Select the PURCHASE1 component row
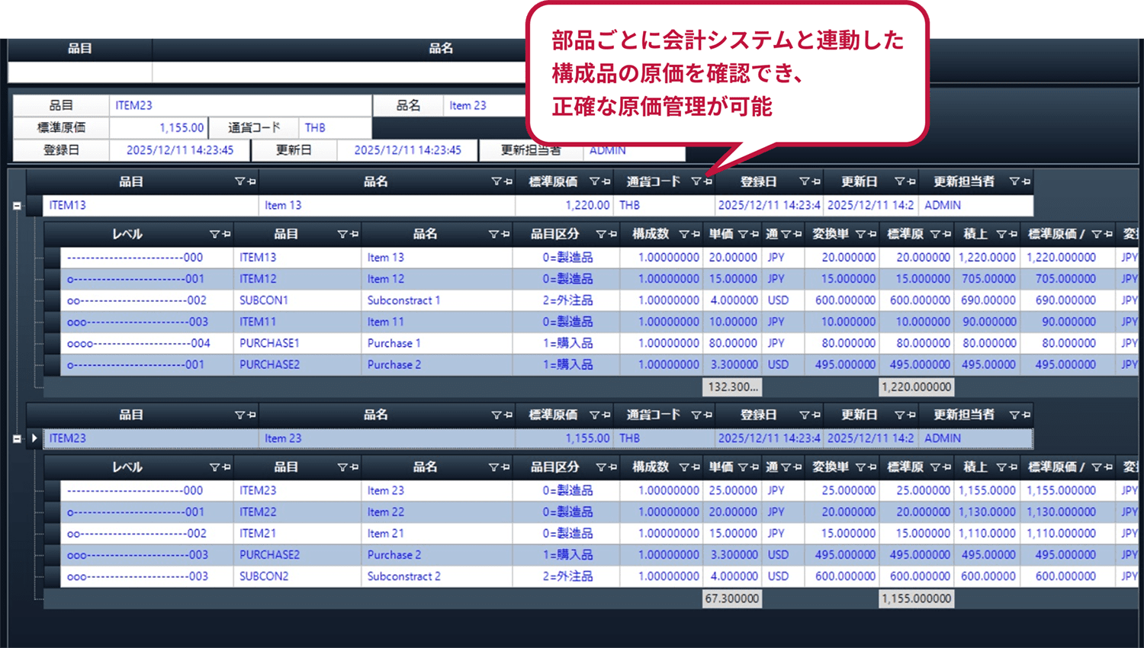The width and height of the screenshot is (1144, 648). [x=269, y=343]
